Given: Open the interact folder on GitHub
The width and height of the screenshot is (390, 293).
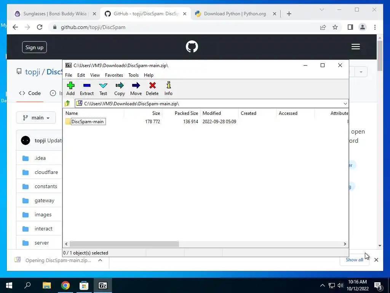Looking at the screenshot, I should [x=43, y=229].
